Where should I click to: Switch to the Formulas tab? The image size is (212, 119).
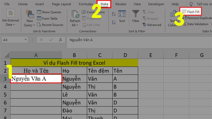[x=86, y=4]
